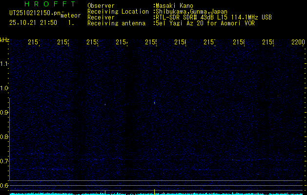
Task: Click the Receiver field label
Action: 101,18
